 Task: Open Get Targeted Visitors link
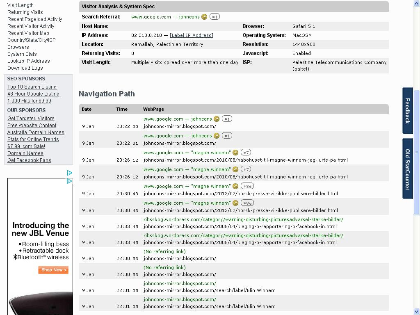[x=31, y=119]
